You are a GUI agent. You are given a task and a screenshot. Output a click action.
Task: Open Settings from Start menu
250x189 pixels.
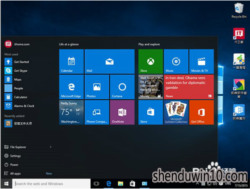point(13,156)
